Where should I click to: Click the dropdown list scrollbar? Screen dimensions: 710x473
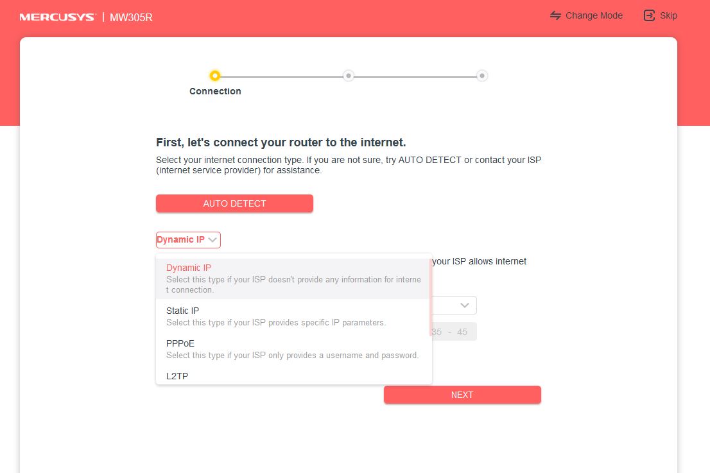(430, 297)
